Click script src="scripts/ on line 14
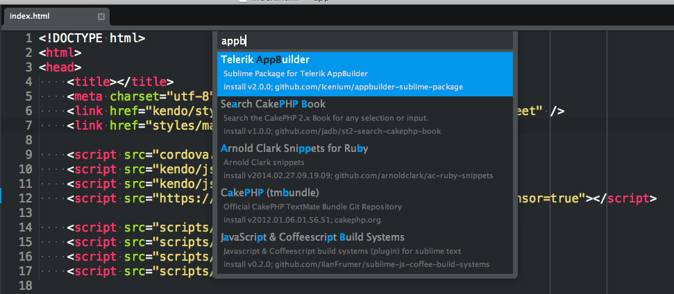 [x=140, y=227]
